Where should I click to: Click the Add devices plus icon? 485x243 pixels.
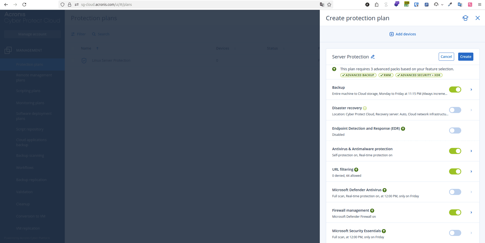point(391,34)
